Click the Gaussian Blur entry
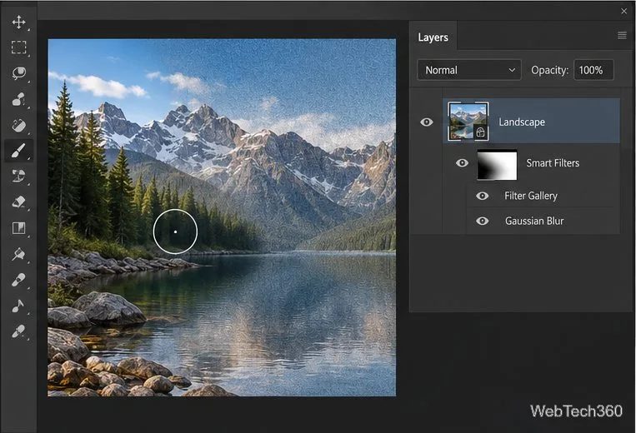The image size is (636, 433). tap(534, 221)
